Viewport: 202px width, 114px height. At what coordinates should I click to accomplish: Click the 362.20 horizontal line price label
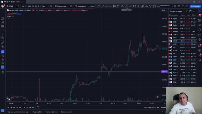tap(164, 72)
